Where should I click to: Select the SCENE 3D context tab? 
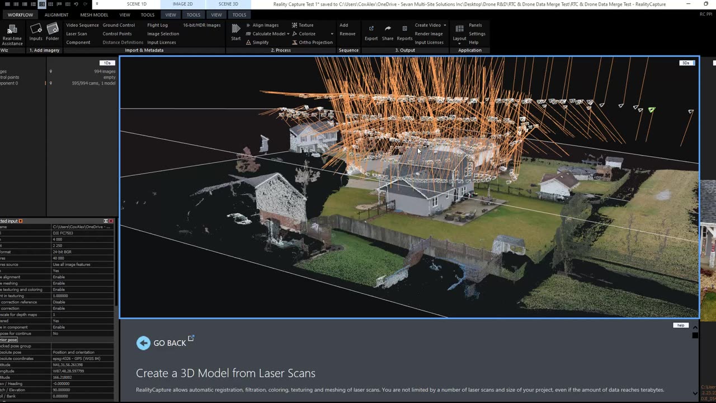[228, 4]
